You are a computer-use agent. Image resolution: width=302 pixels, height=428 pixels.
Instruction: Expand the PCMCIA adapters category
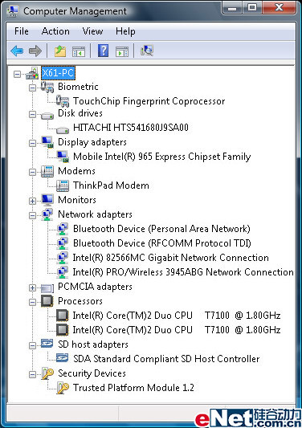coord(32,287)
